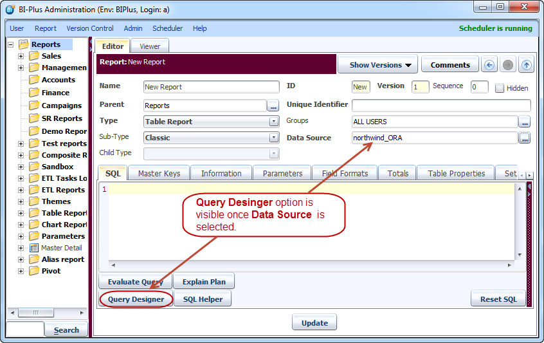Click the Update button
This screenshot has height=343, width=544.
tap(314, 323)
